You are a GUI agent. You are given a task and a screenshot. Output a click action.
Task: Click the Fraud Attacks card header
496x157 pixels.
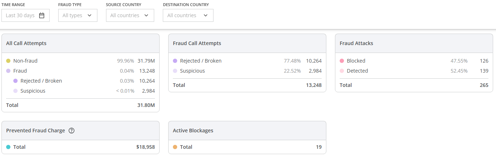pos(356,43)
